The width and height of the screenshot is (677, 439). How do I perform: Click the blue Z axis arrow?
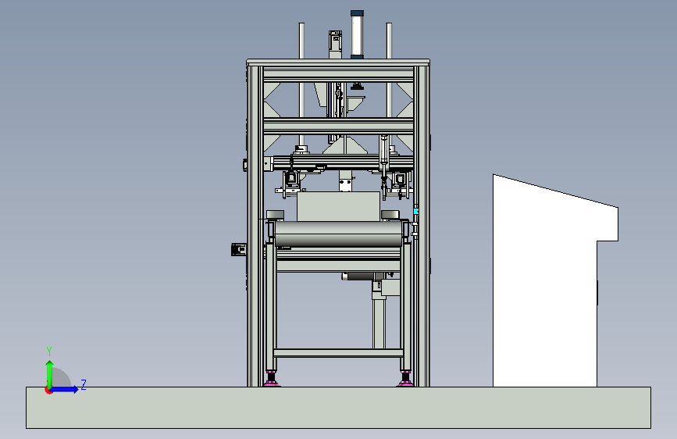click(65, 389)
